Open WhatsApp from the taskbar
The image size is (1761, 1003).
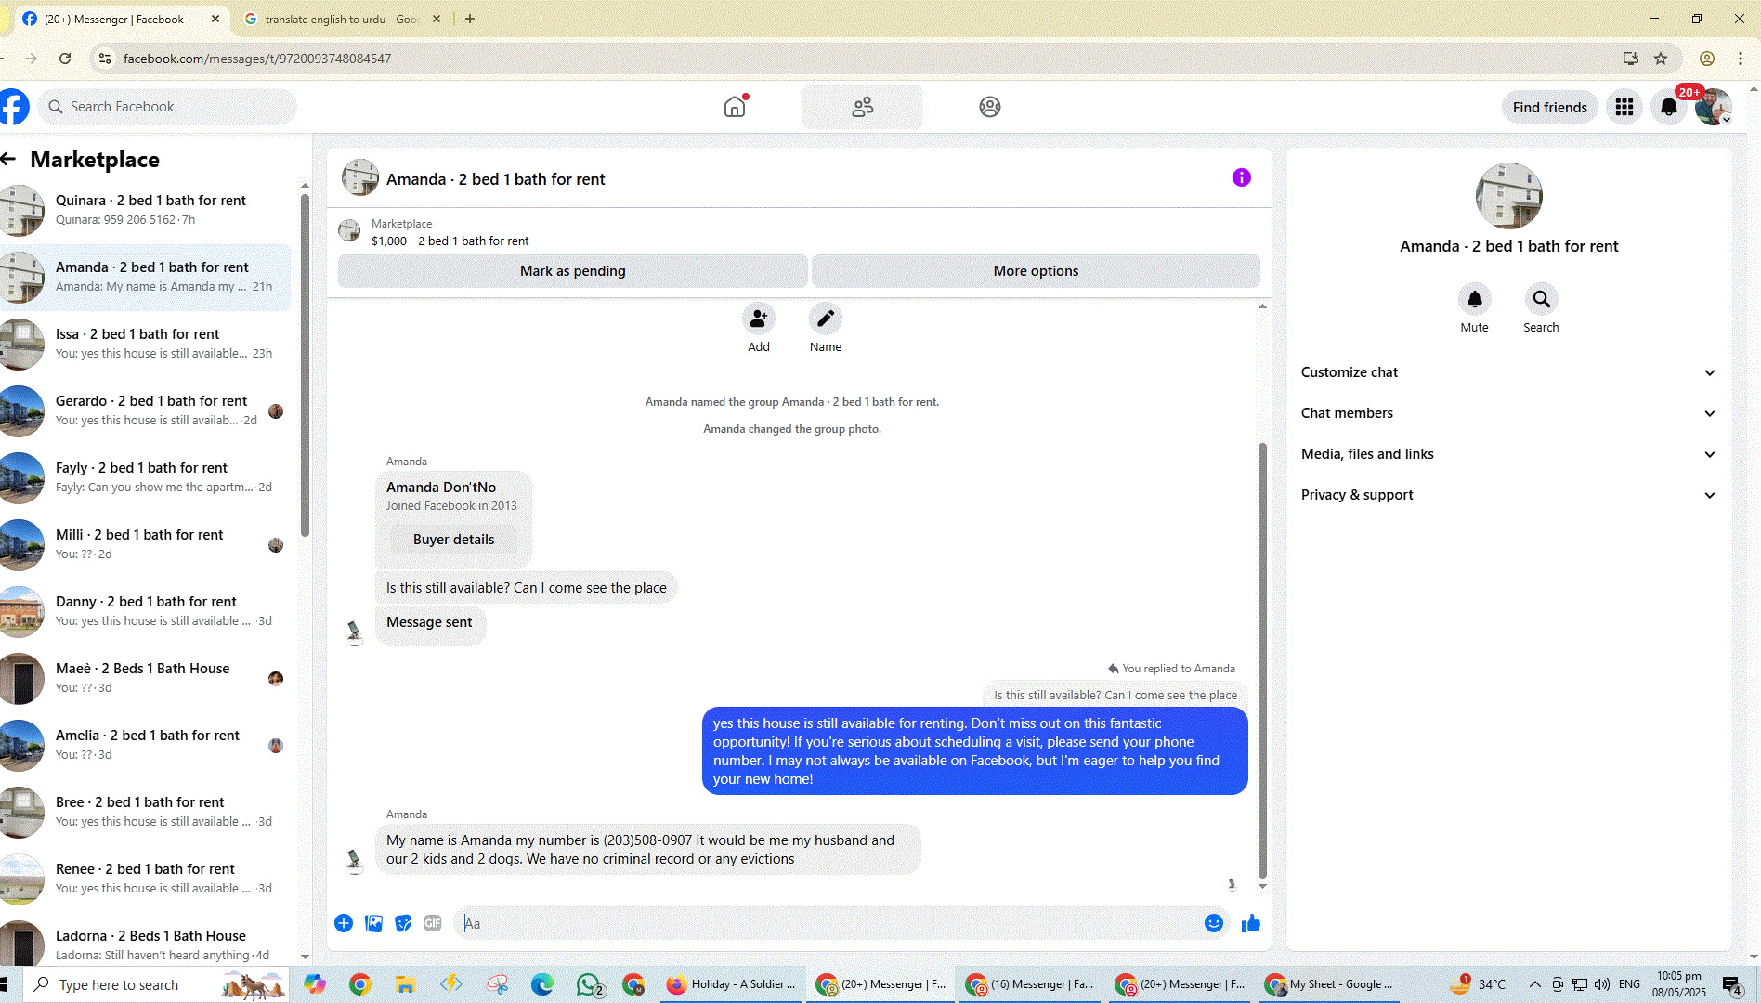[591, 984]
